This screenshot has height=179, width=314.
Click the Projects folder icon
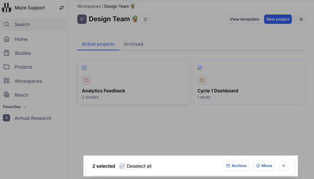pos(7,67)
